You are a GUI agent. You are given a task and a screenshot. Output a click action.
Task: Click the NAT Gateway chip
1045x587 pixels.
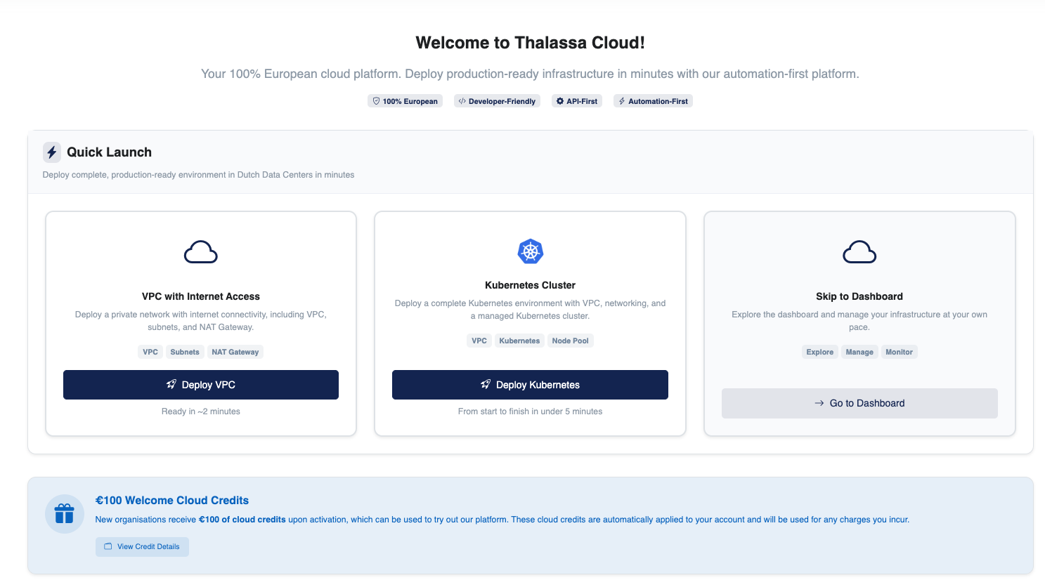[x=235, y=351]
